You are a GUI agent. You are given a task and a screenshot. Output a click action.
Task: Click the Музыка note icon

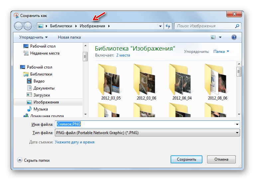(x=29, y=109)
